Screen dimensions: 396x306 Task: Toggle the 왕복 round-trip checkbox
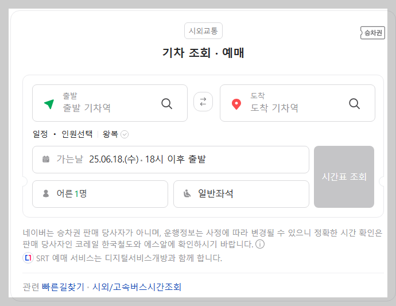pos(125,134)
